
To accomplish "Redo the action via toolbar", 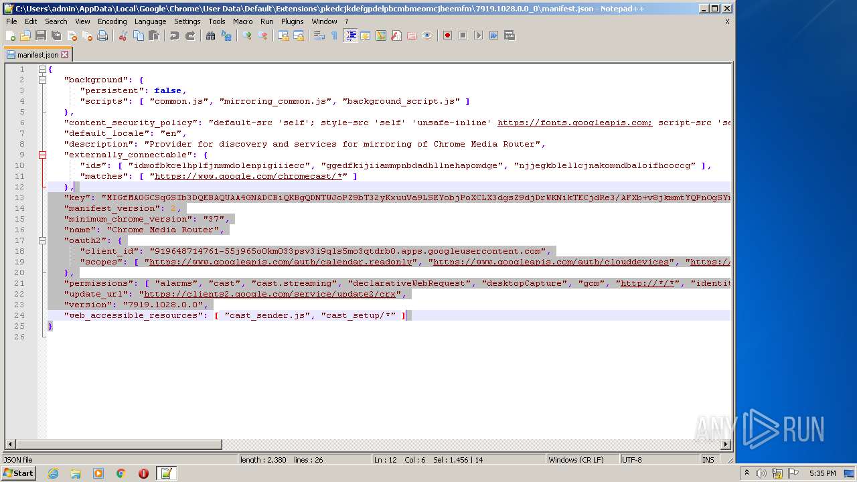I will [190, 35].
